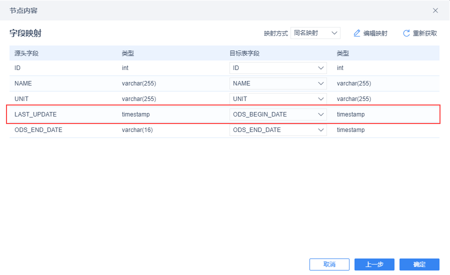This screenshot has height=275, width=450.
Task: Close the 节点内容 dialog with X
Action: [435, 10]
